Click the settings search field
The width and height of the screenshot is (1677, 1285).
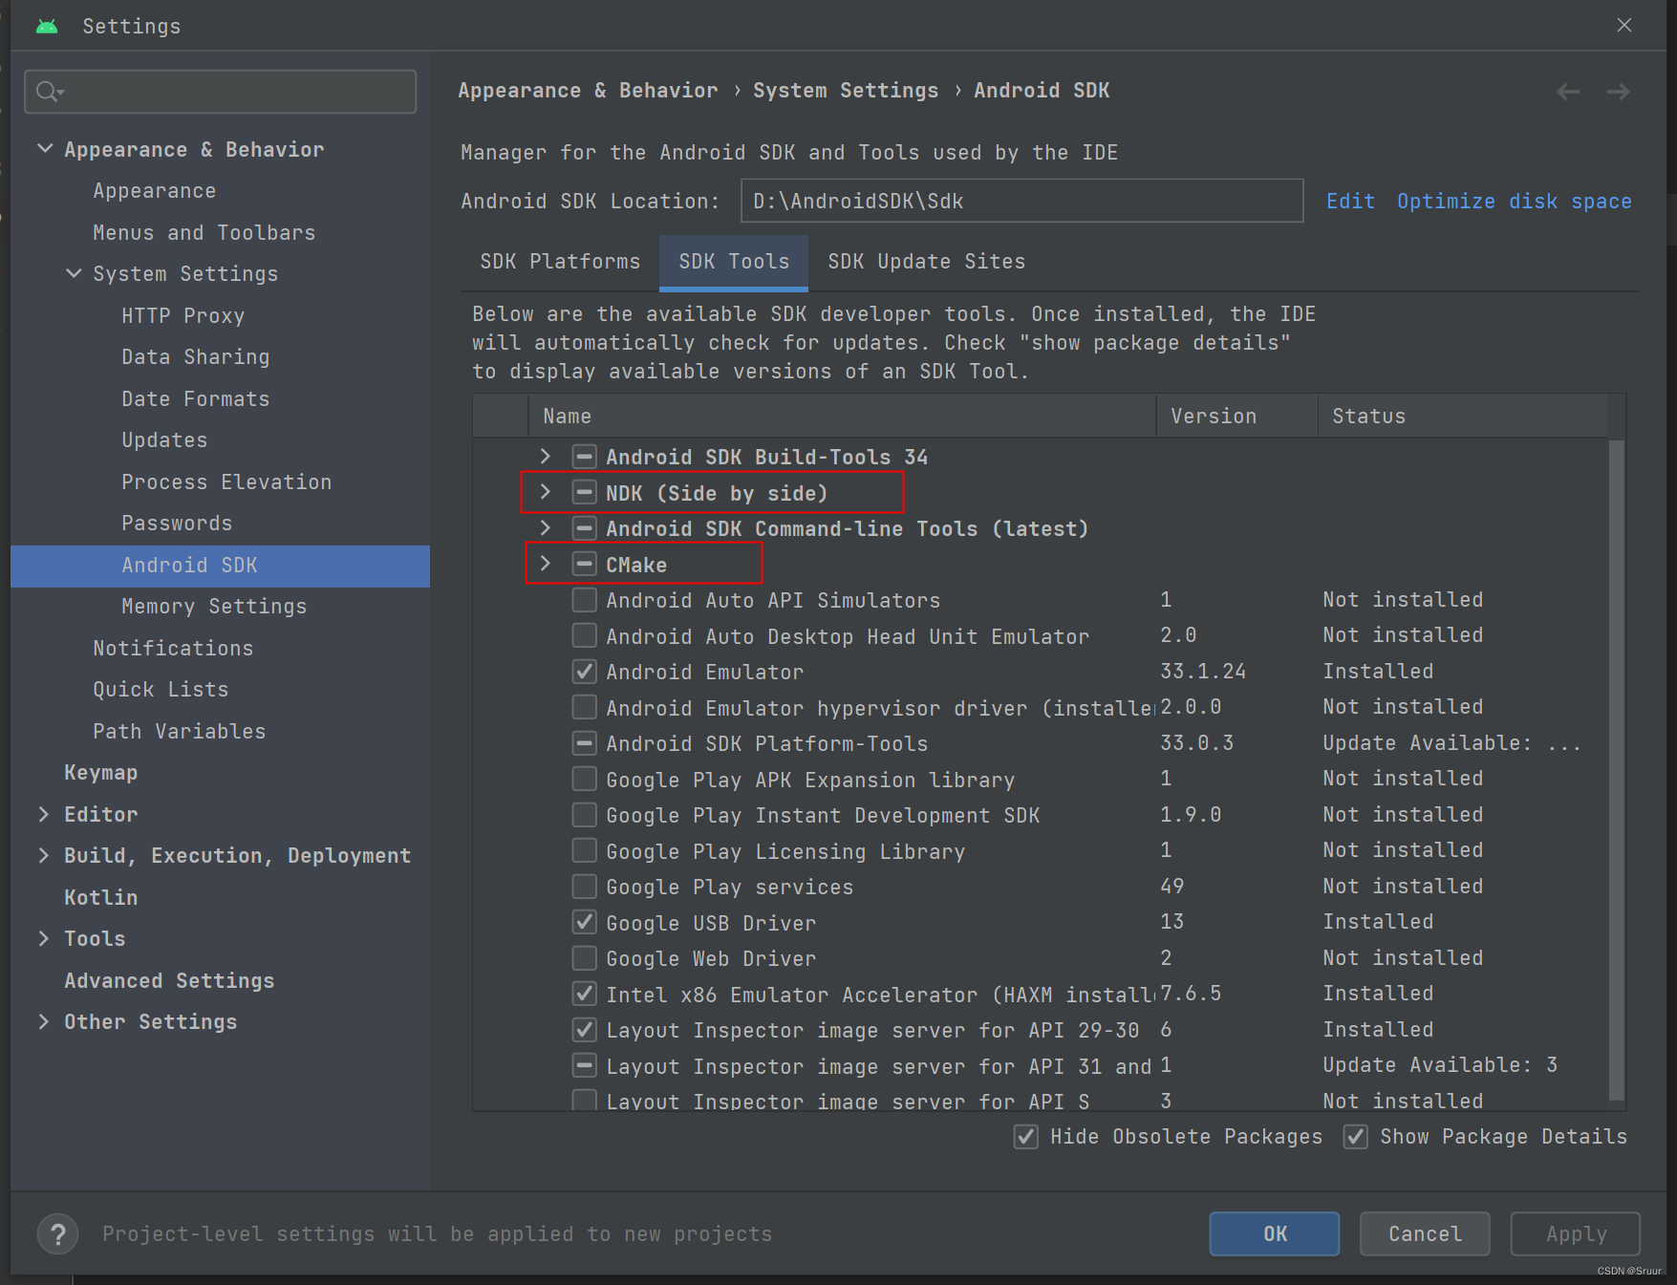click(x=221, y=92)
